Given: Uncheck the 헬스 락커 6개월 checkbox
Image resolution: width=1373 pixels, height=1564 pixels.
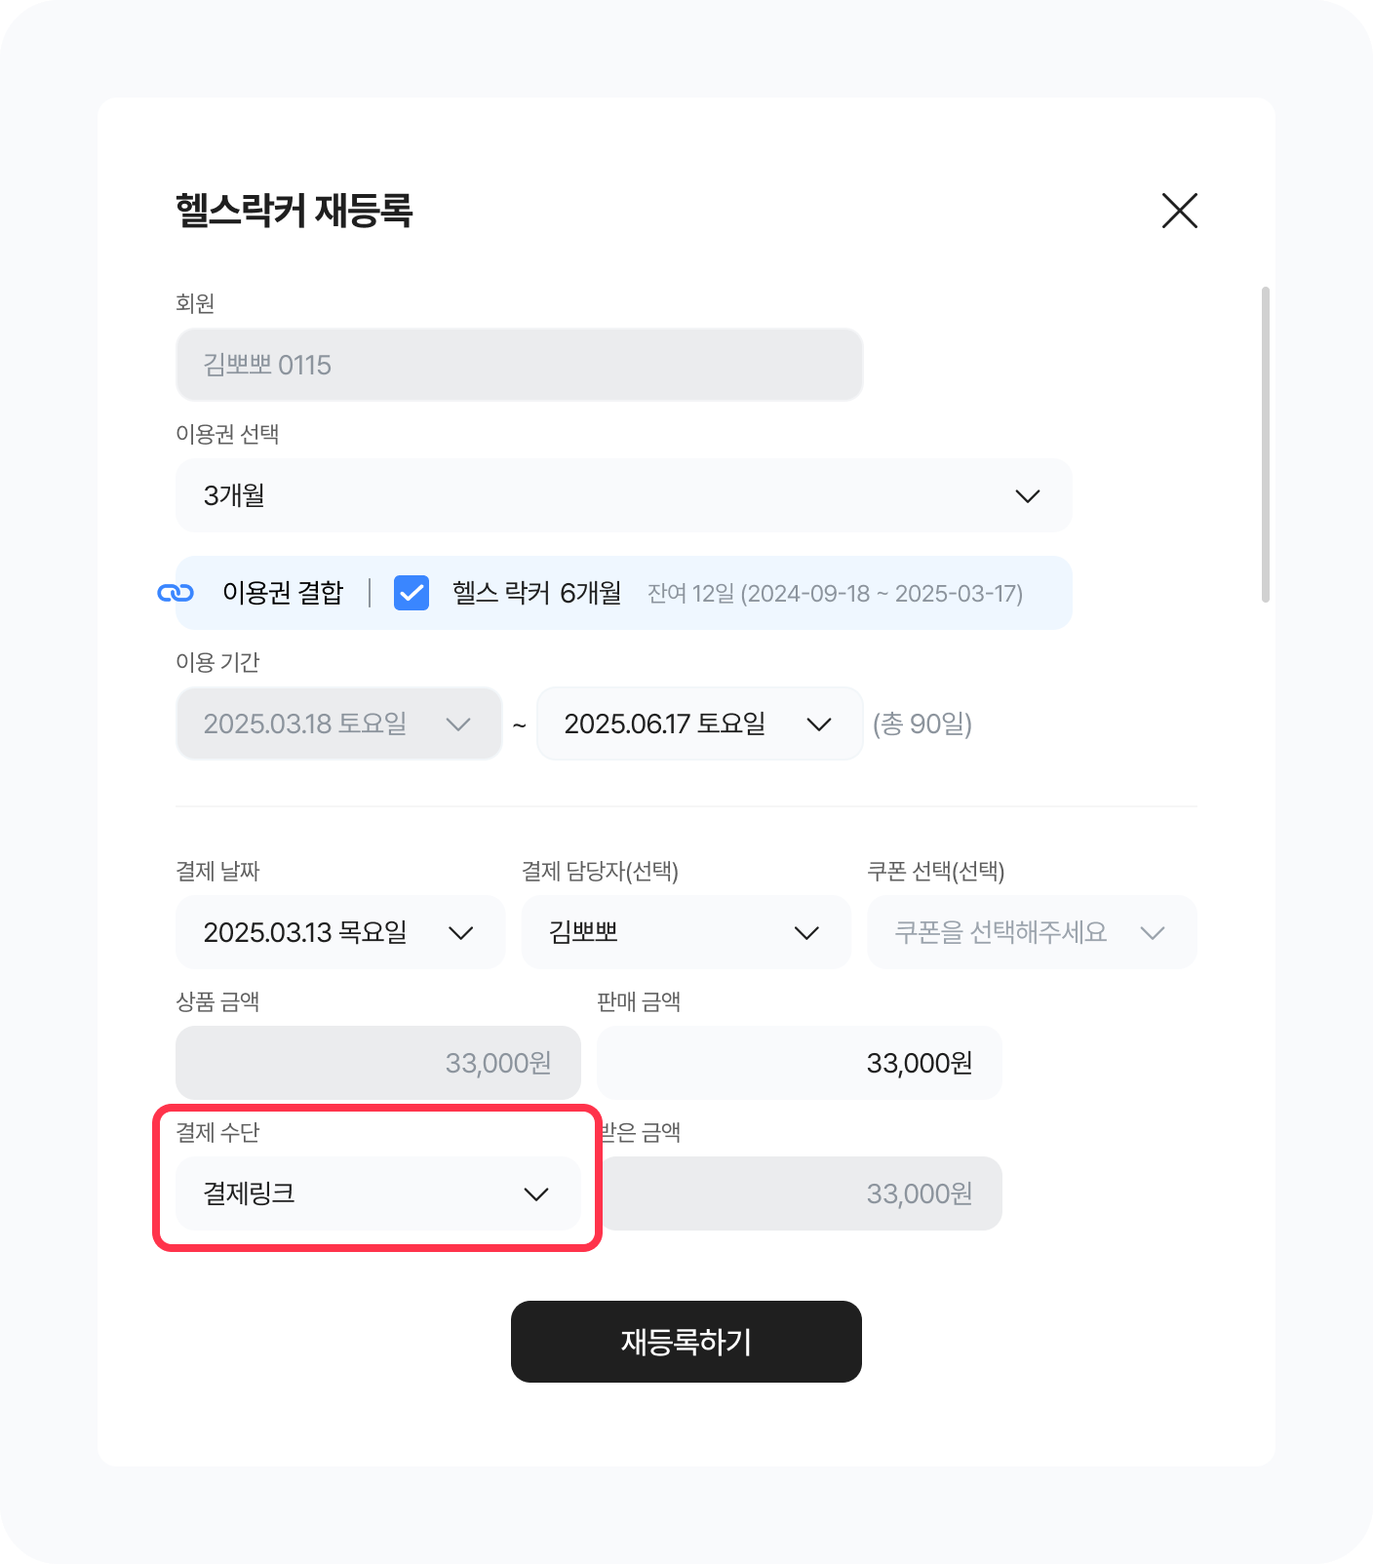Looking at the screenshot, I should point(412,593).
